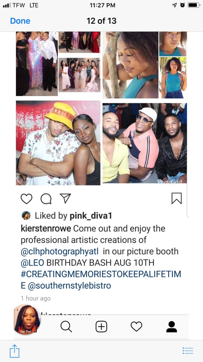This screenshot has height=362, width=203.
Task: Open kierstenrowe username in caption
Action: click(46, 229)
